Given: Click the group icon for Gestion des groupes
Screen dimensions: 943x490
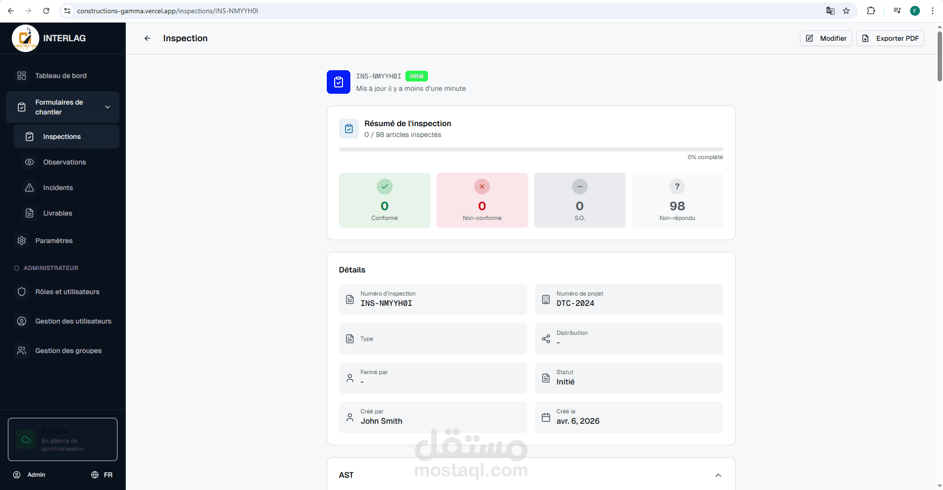Looking at the screenshot, I should pyautogui.click(x=22, y=351).
